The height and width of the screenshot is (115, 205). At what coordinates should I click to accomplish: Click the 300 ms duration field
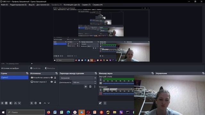(x=83, y=82)
